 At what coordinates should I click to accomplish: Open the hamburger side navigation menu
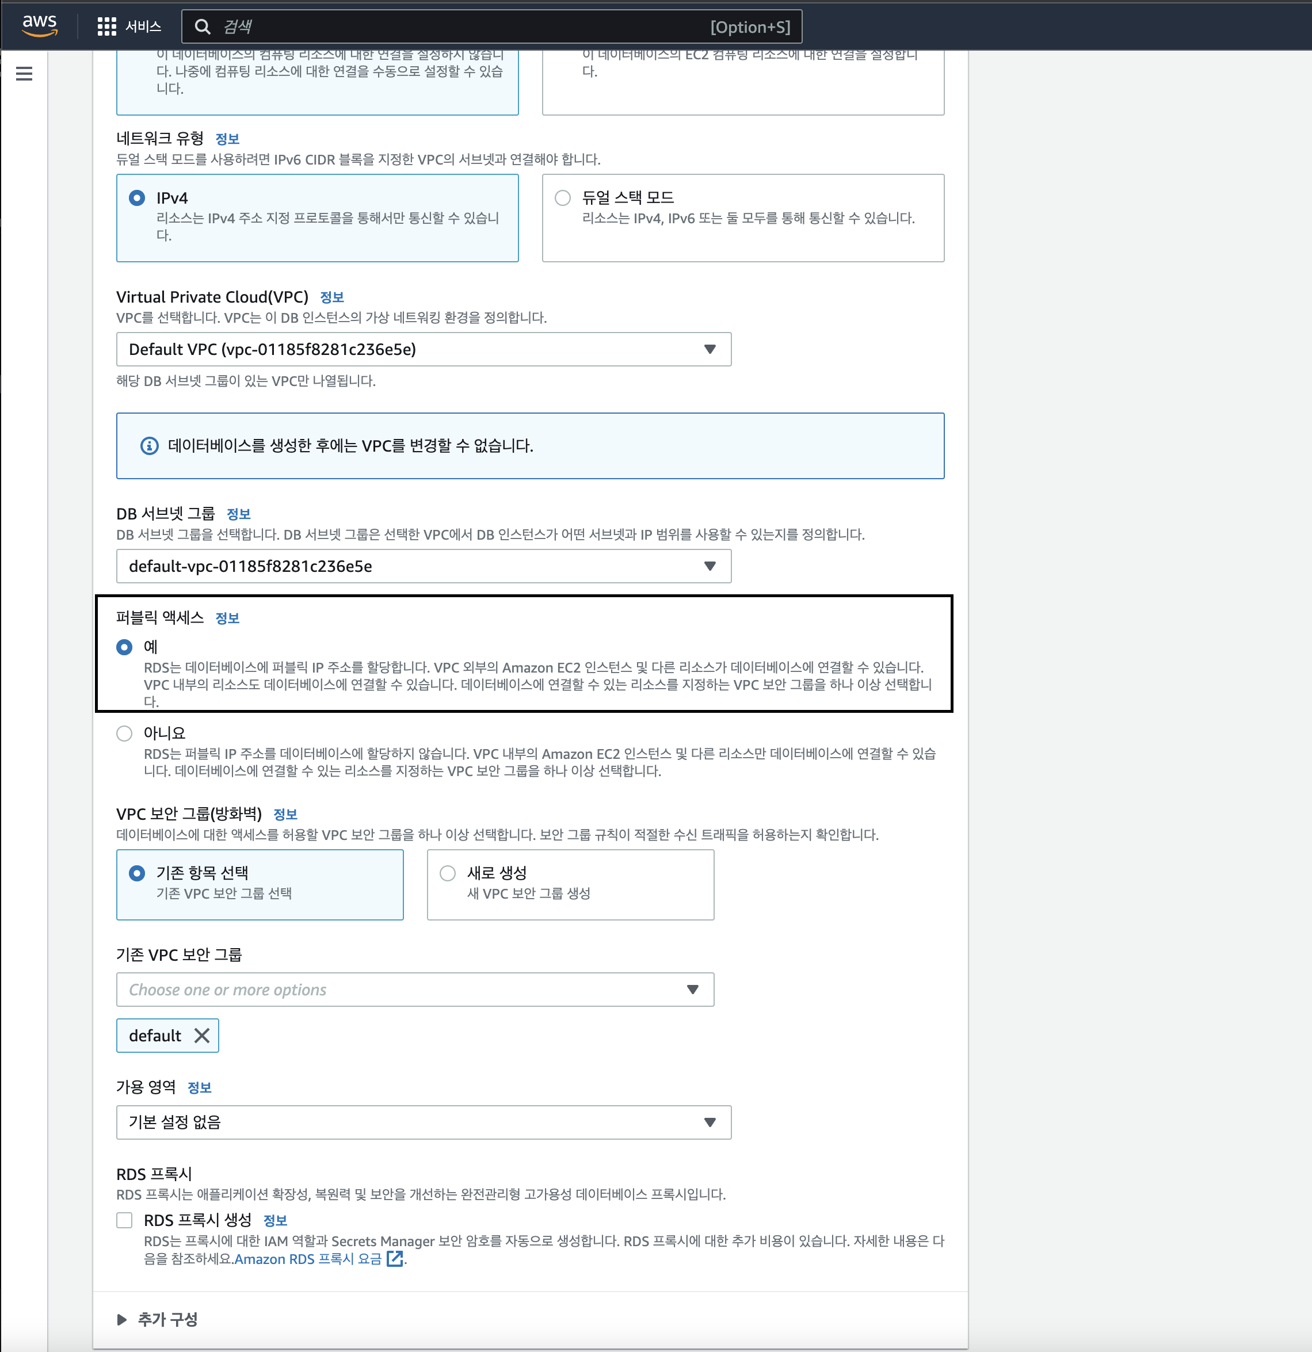pyautogui.click(x=24, y=74)
